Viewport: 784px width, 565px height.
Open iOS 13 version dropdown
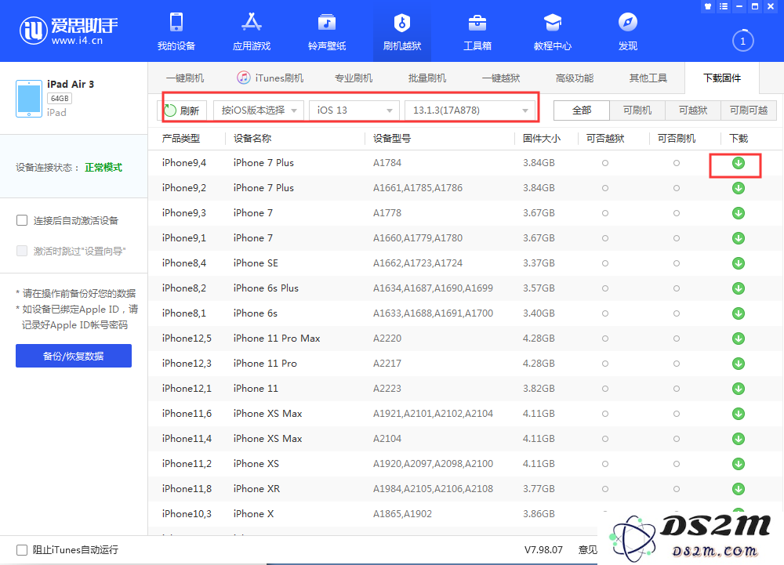click(354, 110)
